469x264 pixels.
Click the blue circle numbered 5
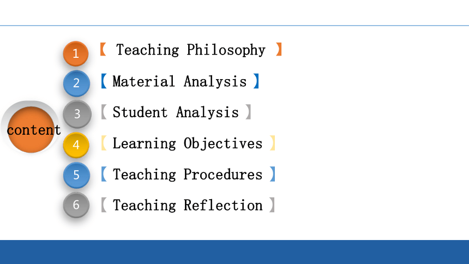(x=76, y=175)
